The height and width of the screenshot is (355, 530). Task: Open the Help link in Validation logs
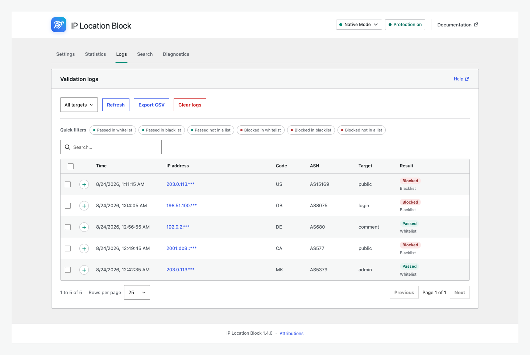coord(461,79)
